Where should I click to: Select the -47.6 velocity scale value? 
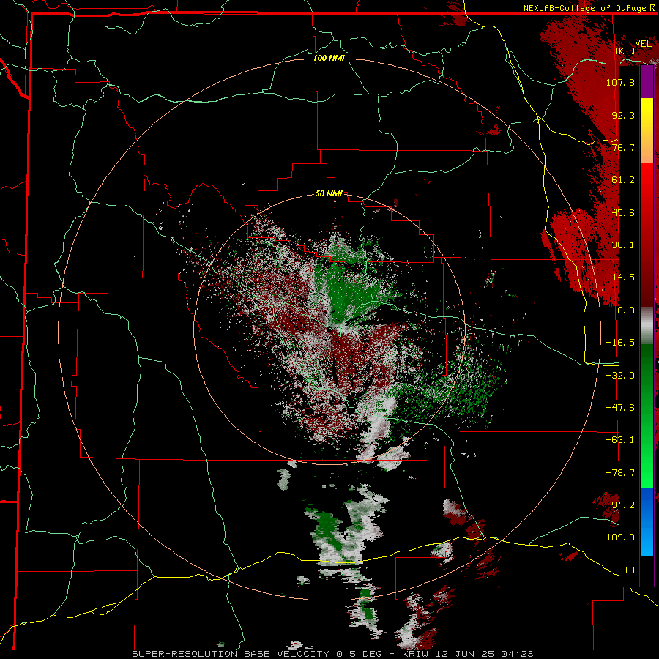pos(620,408)
